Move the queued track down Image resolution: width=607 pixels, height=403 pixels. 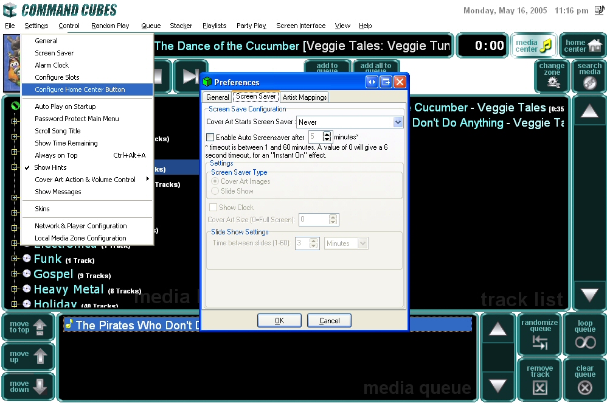coord(28,387)
